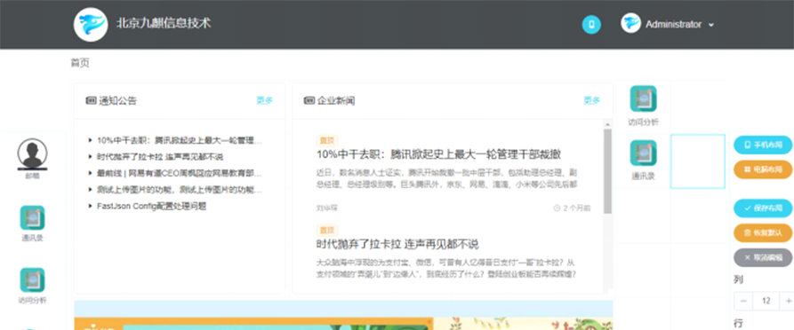Click the Administrator user name
The image size is (794, 330).
tap(673, 24)
